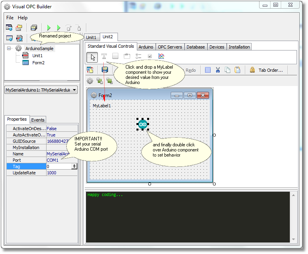Click the Happy coding console text
This screenshot has width=308, height=254.
105,195
